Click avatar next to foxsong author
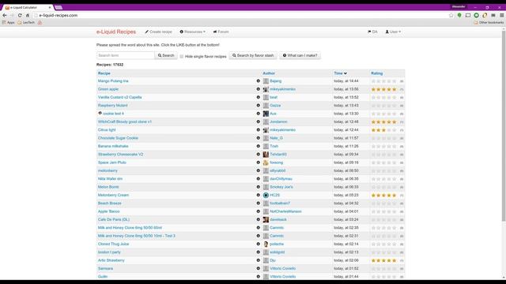The image size is (506, 284). 266,163
